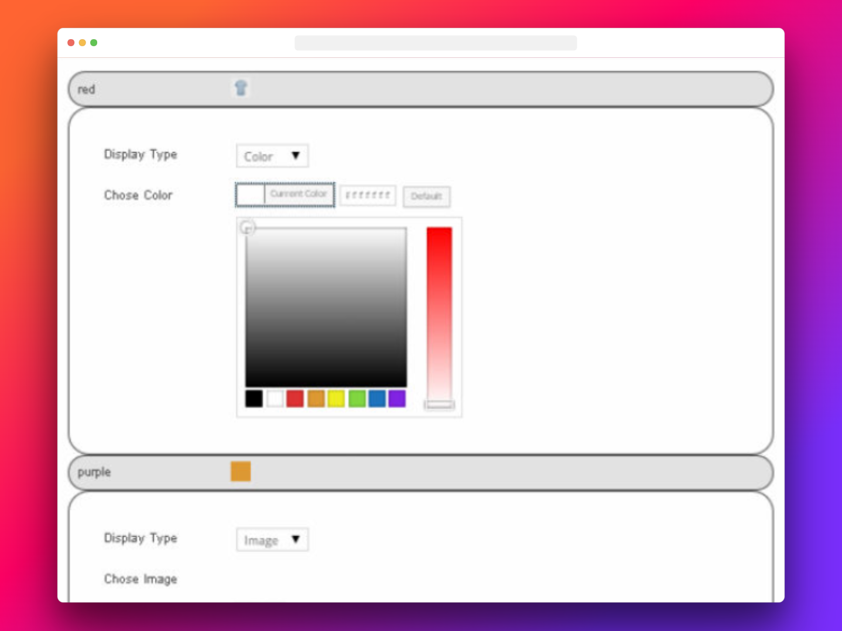Image resolution: width=842 pixels, height=631 pixels.
Task: Click the hex color input field
Action: coord(368,195)
